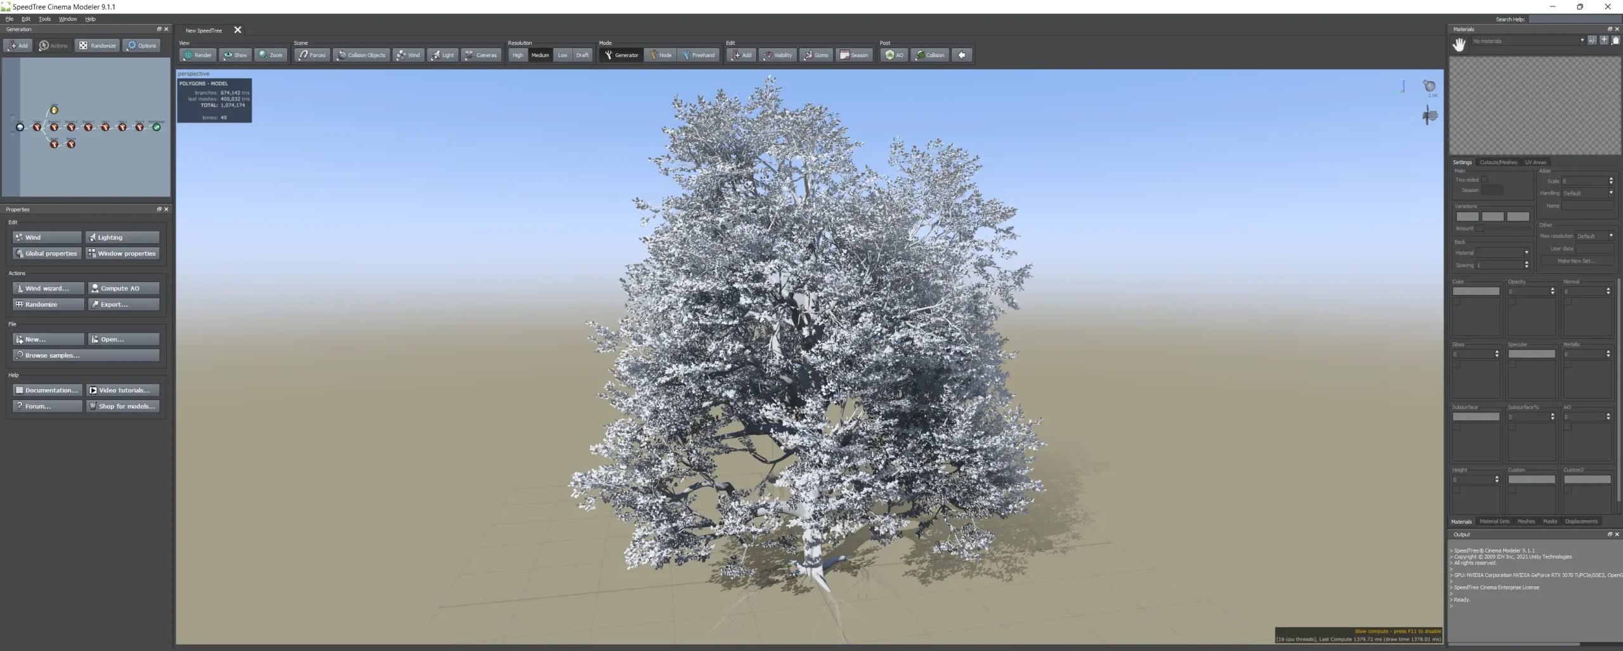
Task: Click the +/- materials button
Action: click(x=1592, y=41)
